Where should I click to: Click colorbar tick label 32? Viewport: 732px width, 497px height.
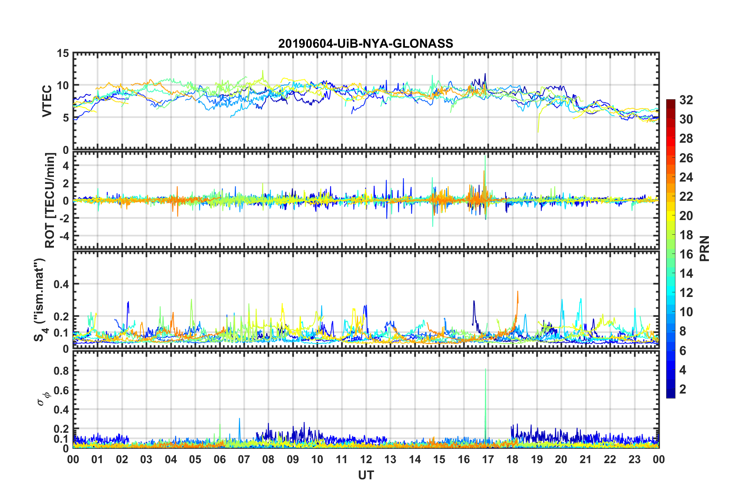coord(686,100)
